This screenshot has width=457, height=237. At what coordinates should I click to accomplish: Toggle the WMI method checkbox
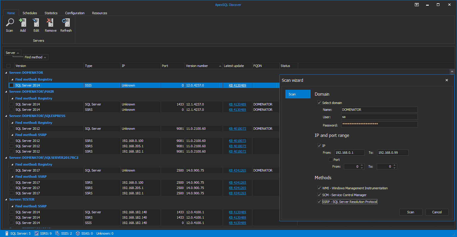(x=319, y=188)
